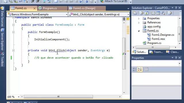The image size is (184, 103).
Task: Collapse the FormExemplo() constructor outline
Action: [14, 32]
